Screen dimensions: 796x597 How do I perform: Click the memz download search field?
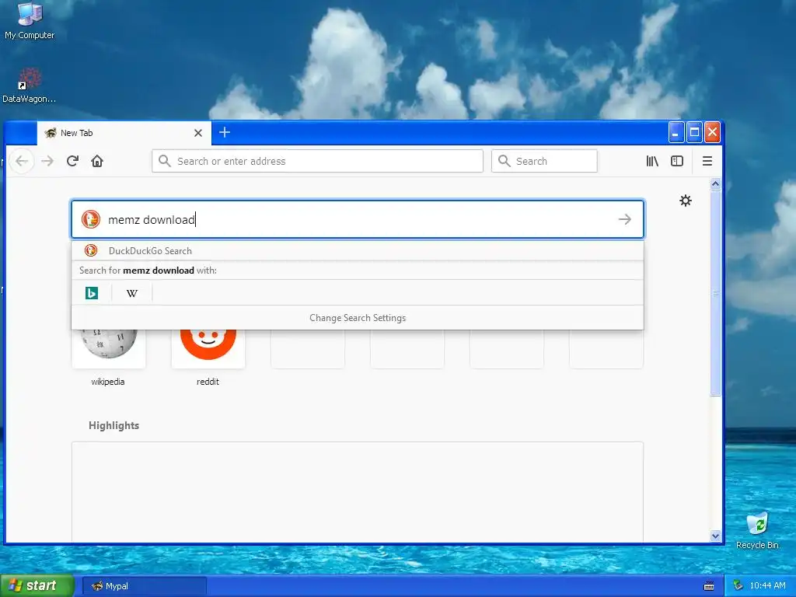click(358, 219)
